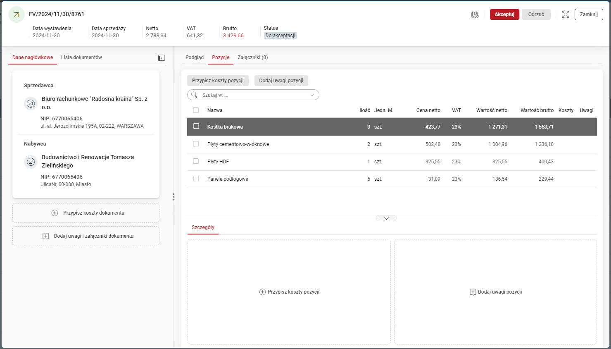Click the search magnifier icon

click(x=194, y=95)
